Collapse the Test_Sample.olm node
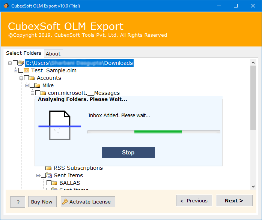Screen dimensions: 262x220 [15, 70]
